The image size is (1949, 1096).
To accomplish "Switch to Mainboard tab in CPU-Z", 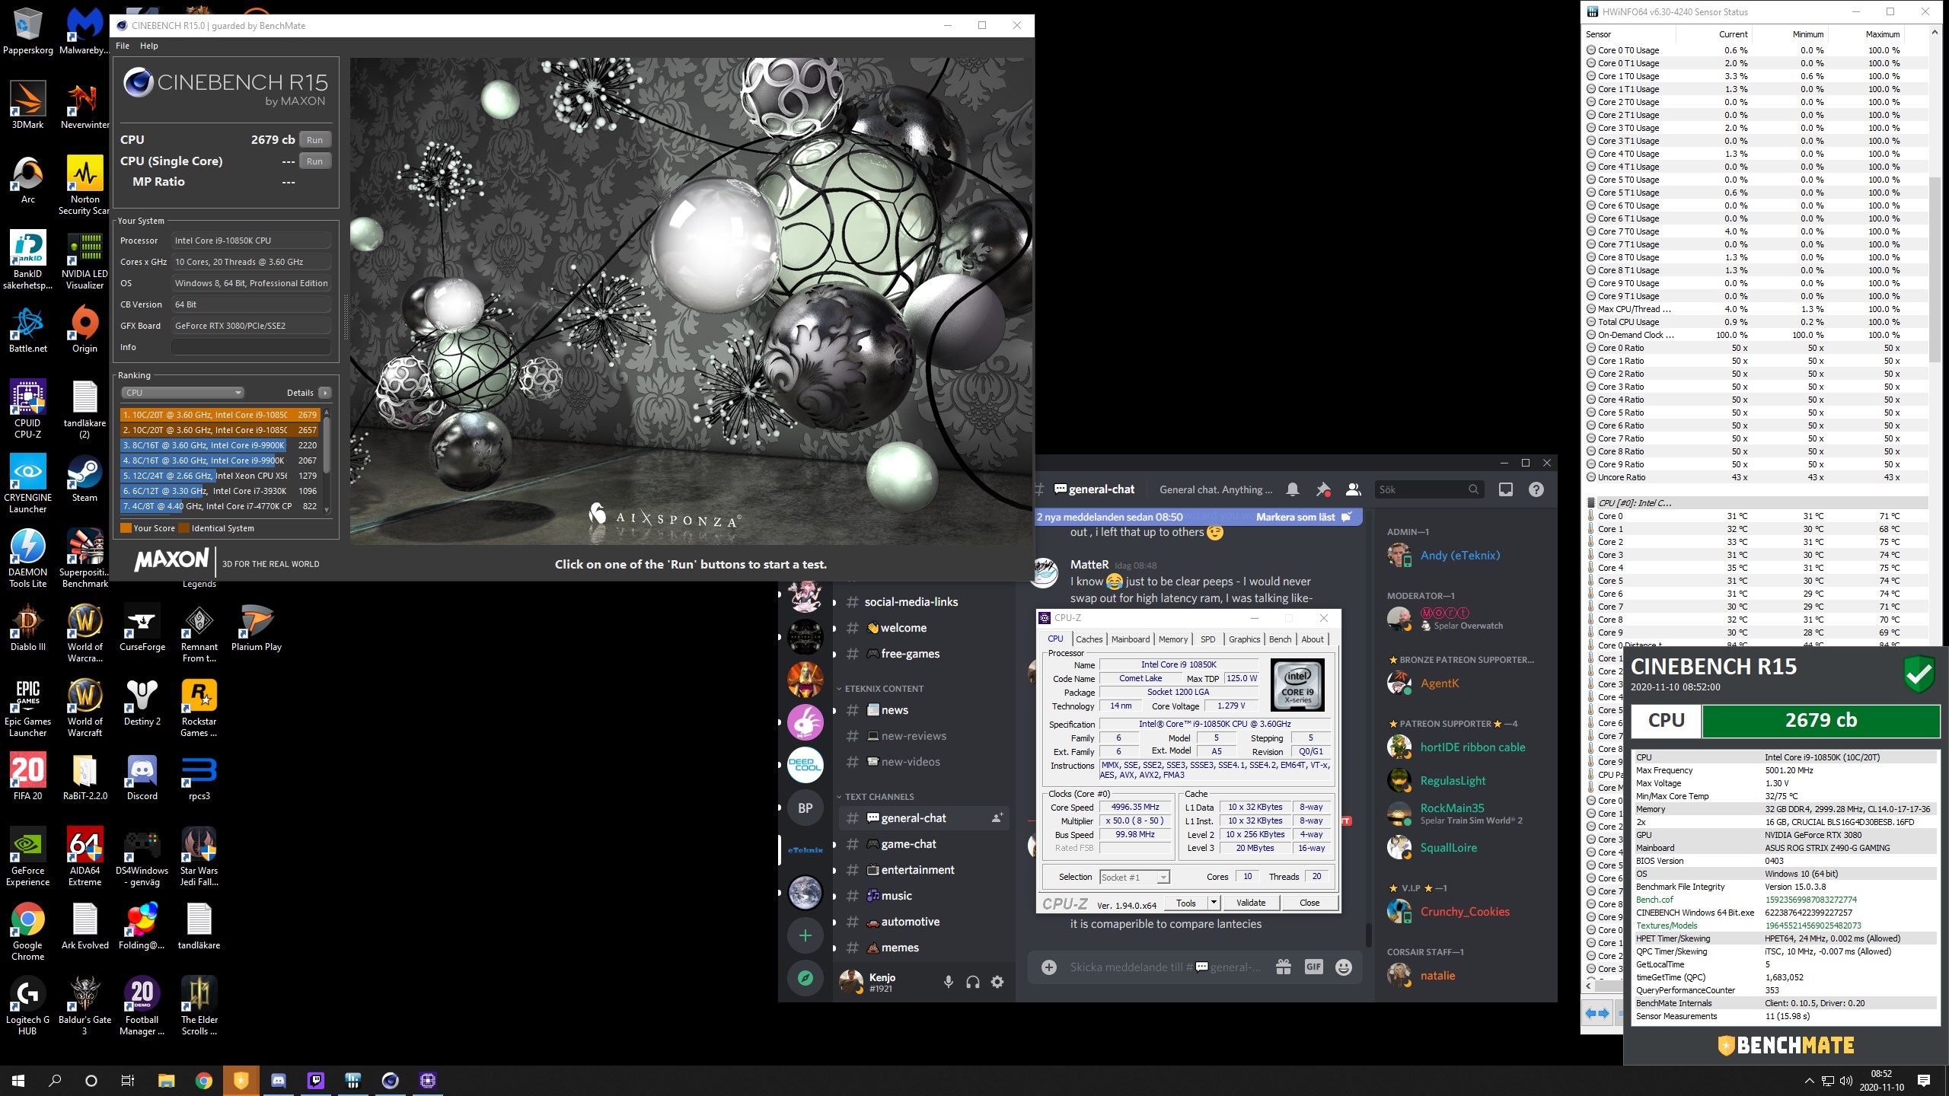I will (1131, 639).
